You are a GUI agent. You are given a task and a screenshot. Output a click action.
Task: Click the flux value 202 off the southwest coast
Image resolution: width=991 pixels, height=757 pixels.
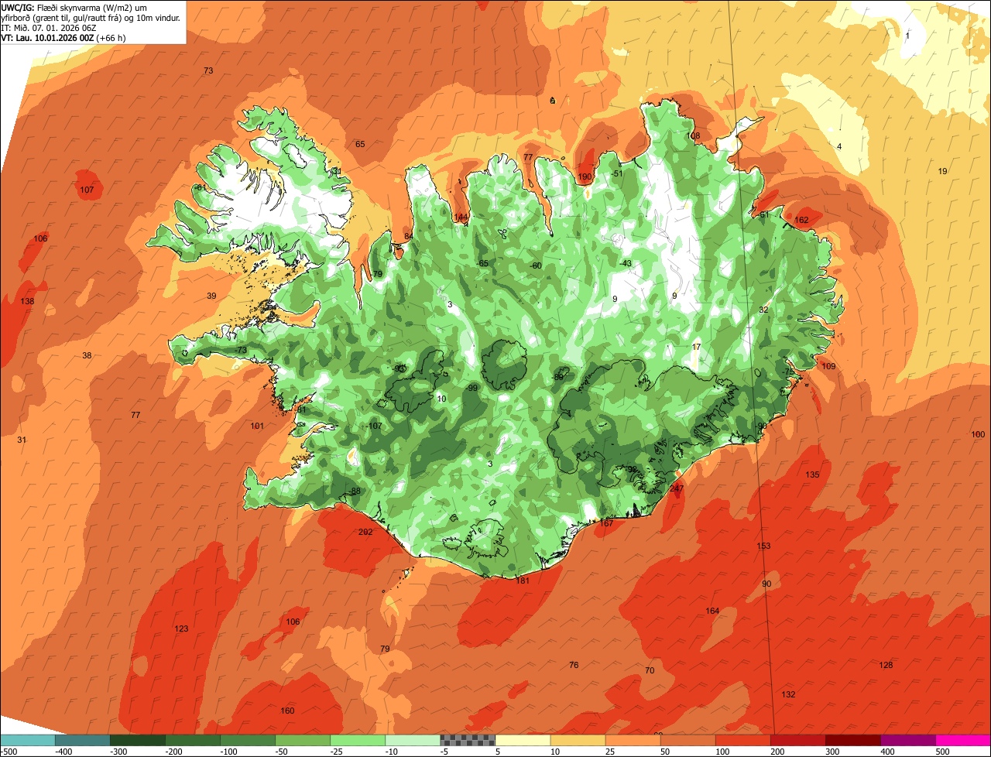365,532
